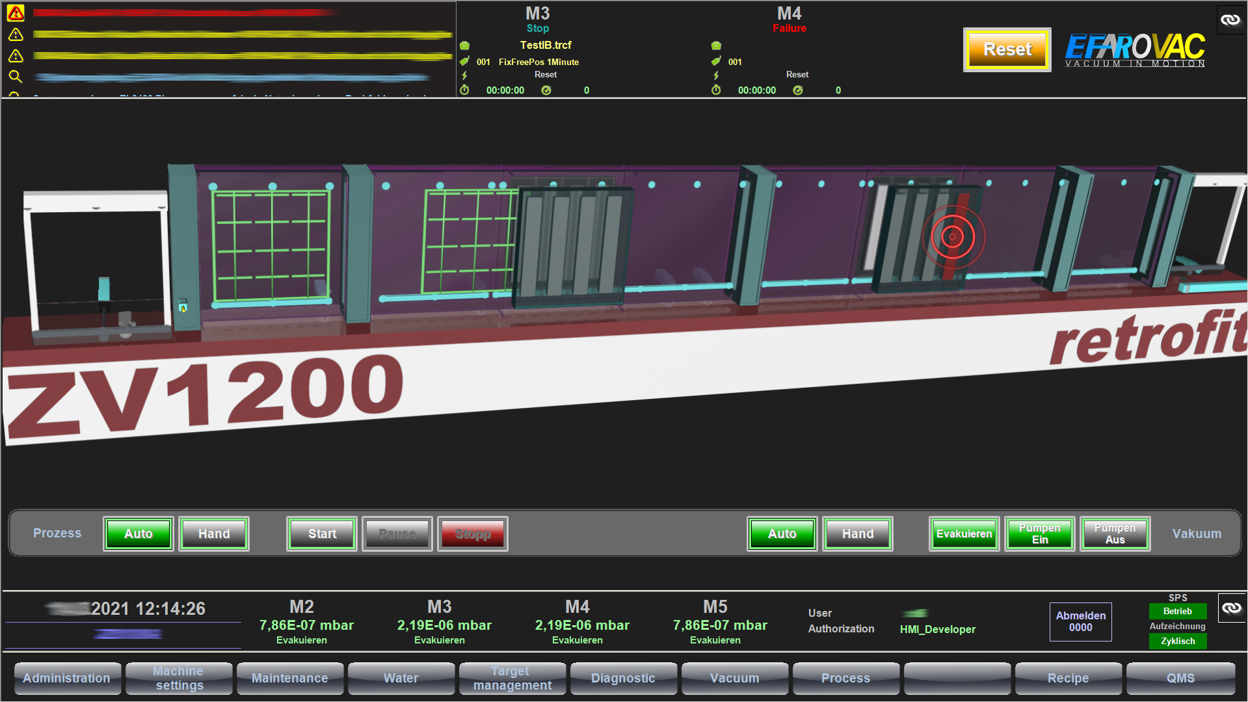Viewport: 1248px width, 702px height.
Task: Click the chain link icon in top-right corner
Action: 1230,20
